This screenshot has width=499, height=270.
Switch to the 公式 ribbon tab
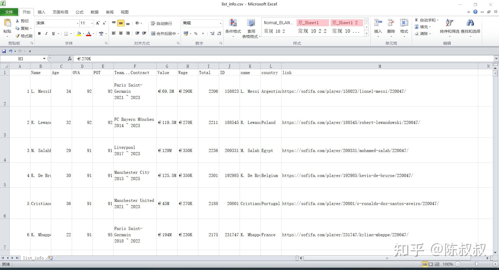click(79, 12)
